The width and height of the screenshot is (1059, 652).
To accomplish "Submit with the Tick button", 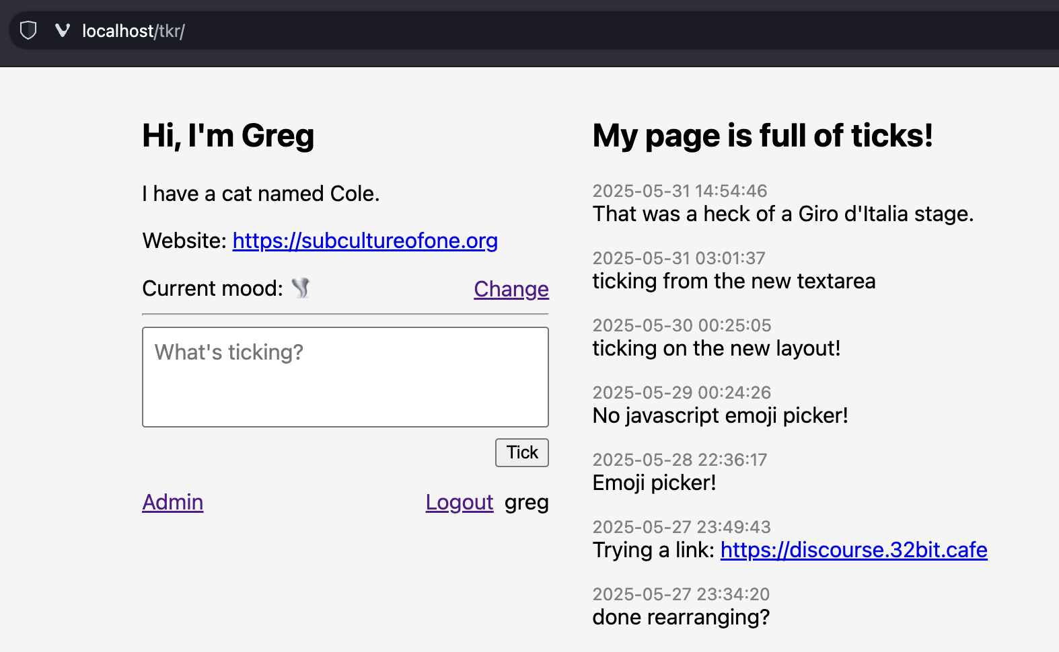I will coord(522,452).
